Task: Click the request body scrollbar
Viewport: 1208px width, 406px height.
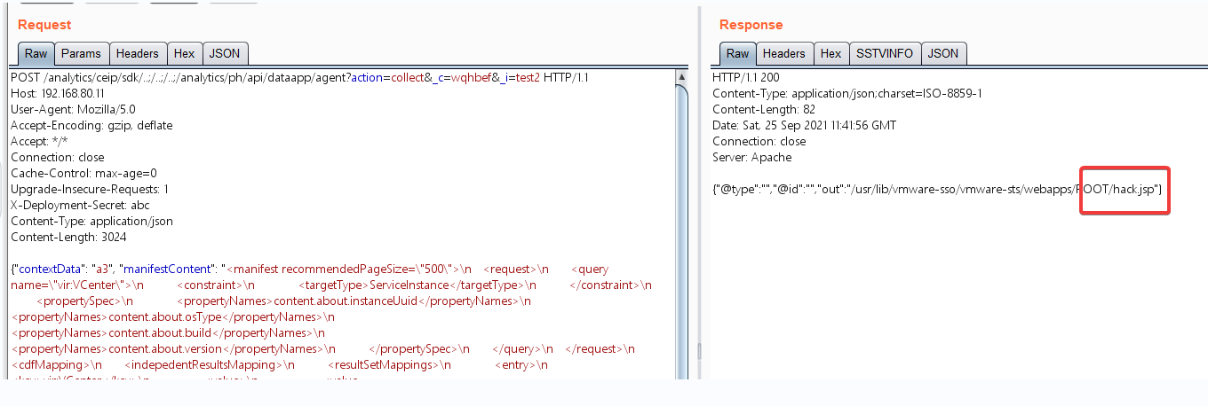Action: (681, 226)
